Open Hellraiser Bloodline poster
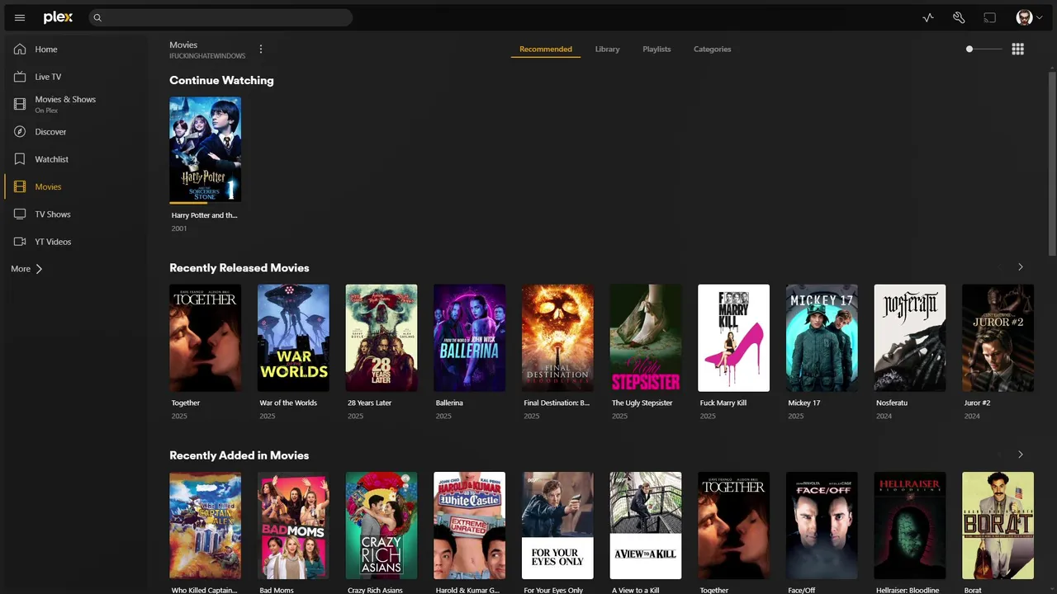The height and width of the screenshot is (594, 1057). point(910,526)
